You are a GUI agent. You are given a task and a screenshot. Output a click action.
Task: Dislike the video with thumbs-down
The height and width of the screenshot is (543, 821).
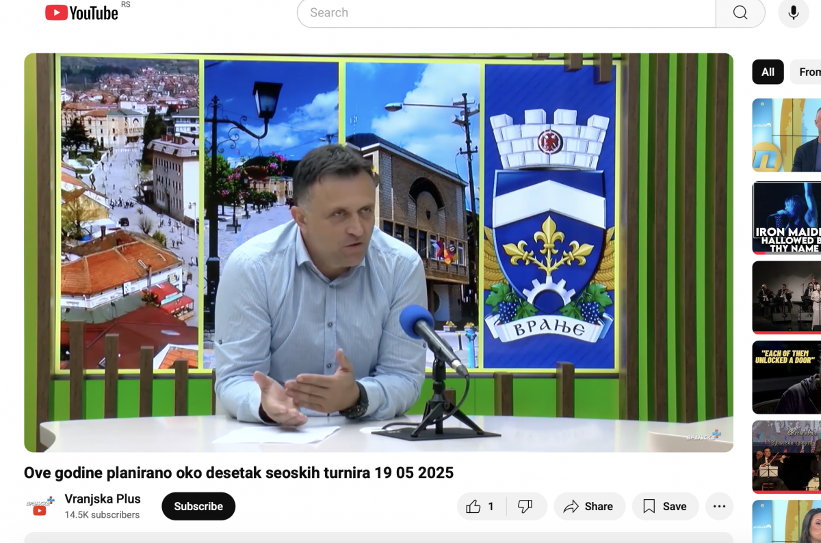(525, 506)
